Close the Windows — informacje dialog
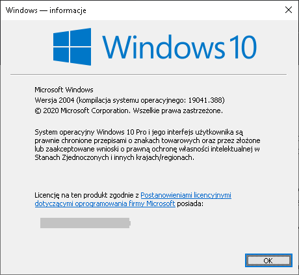 click(289, 10)
